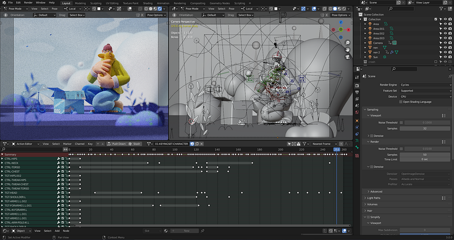Open the Output properties tab icon
The height and width of the screenshot is (240, 454).
(x=357, y=92)
